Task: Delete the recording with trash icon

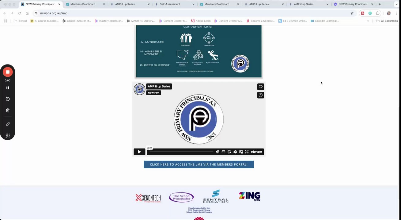Action: 8,110
